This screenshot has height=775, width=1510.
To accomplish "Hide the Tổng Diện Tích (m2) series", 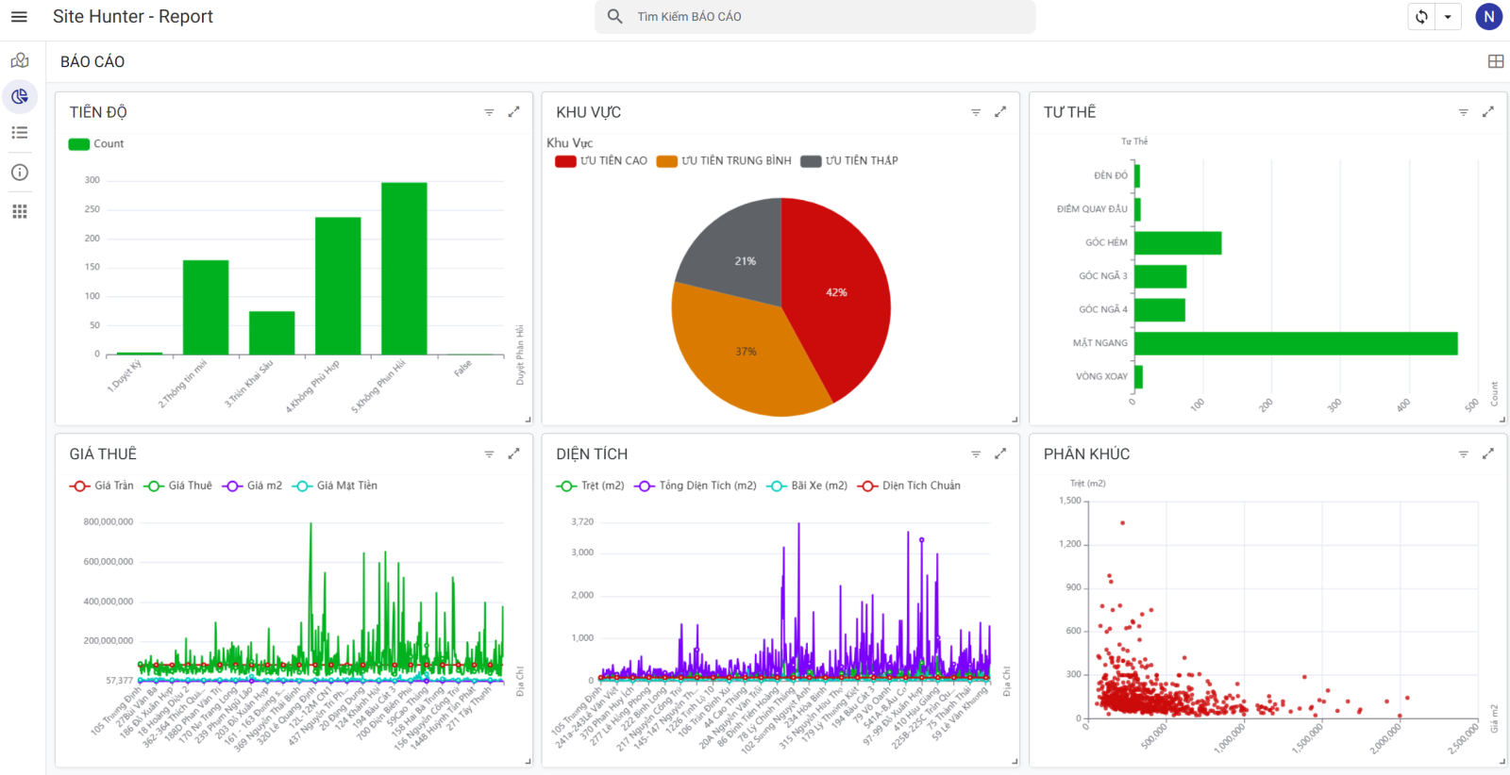I will pos(696,486).
